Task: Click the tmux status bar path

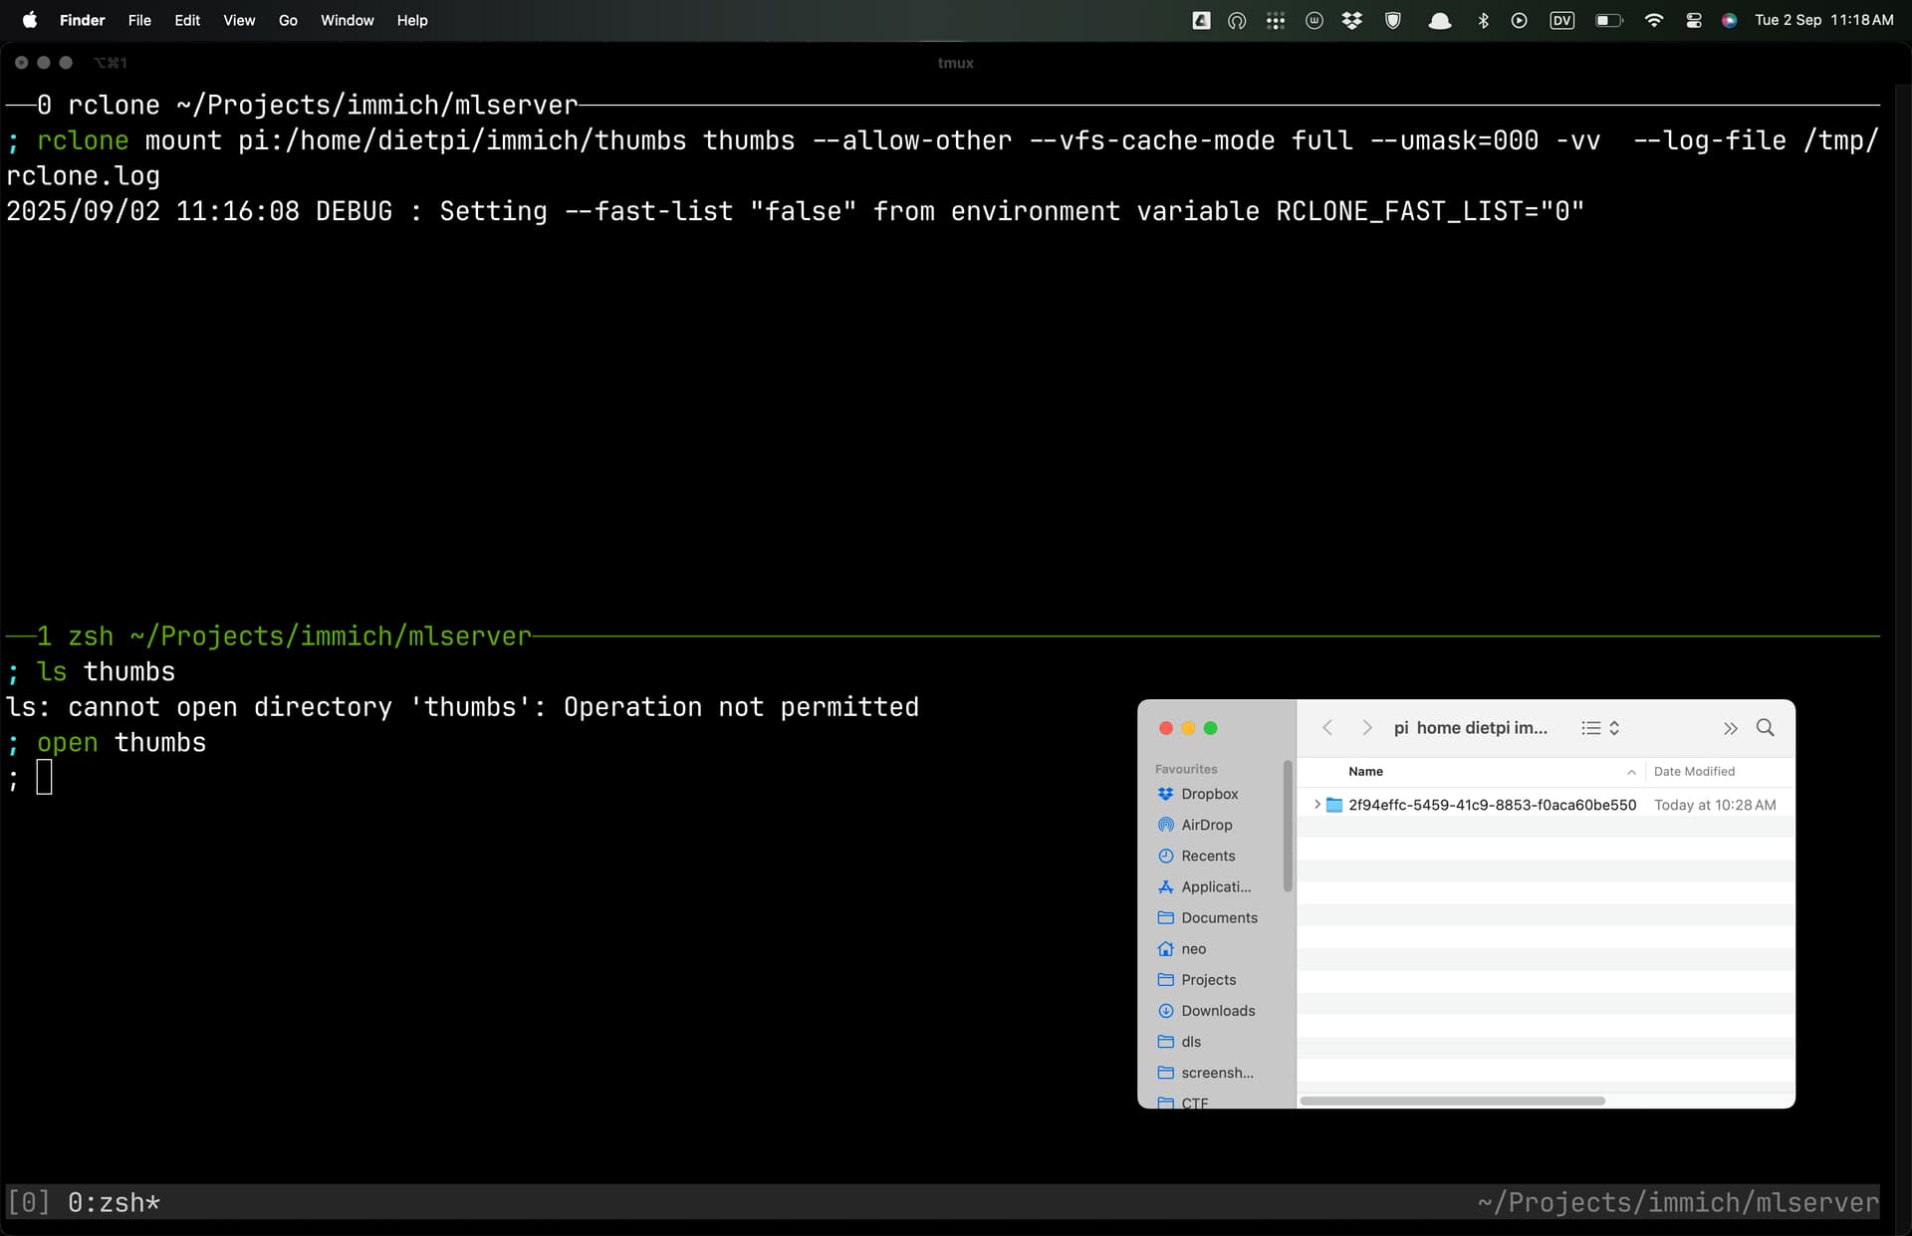Action: coord(1678,1202)
